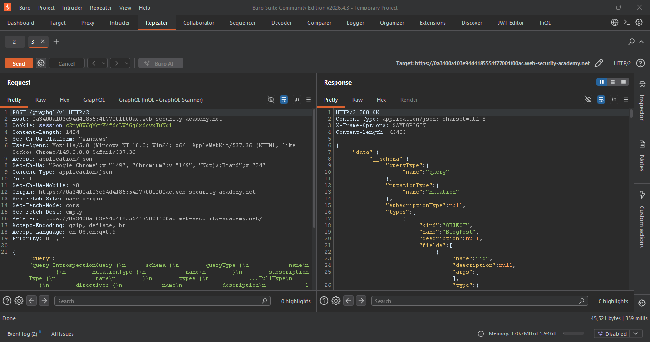Image resolution: width=650 pixels, height=342 pixels.
Task: Go to previous match in Response search
Action: 348,301
